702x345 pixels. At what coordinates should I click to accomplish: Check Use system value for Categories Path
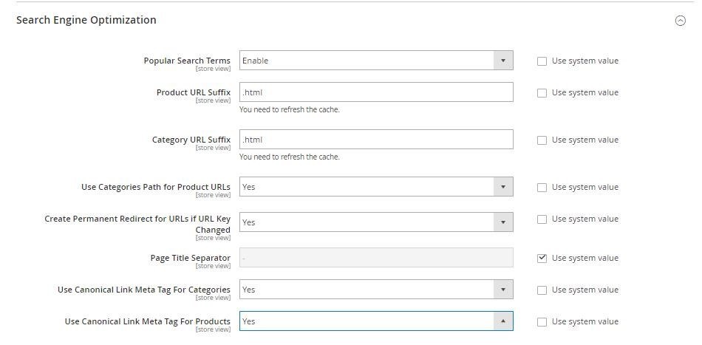[542, 188]
